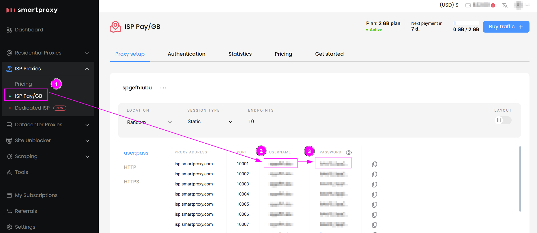537x233 pixels.
Task: Open the three-dot menu beside spgefh1ubu
Action: pos(163,88)
